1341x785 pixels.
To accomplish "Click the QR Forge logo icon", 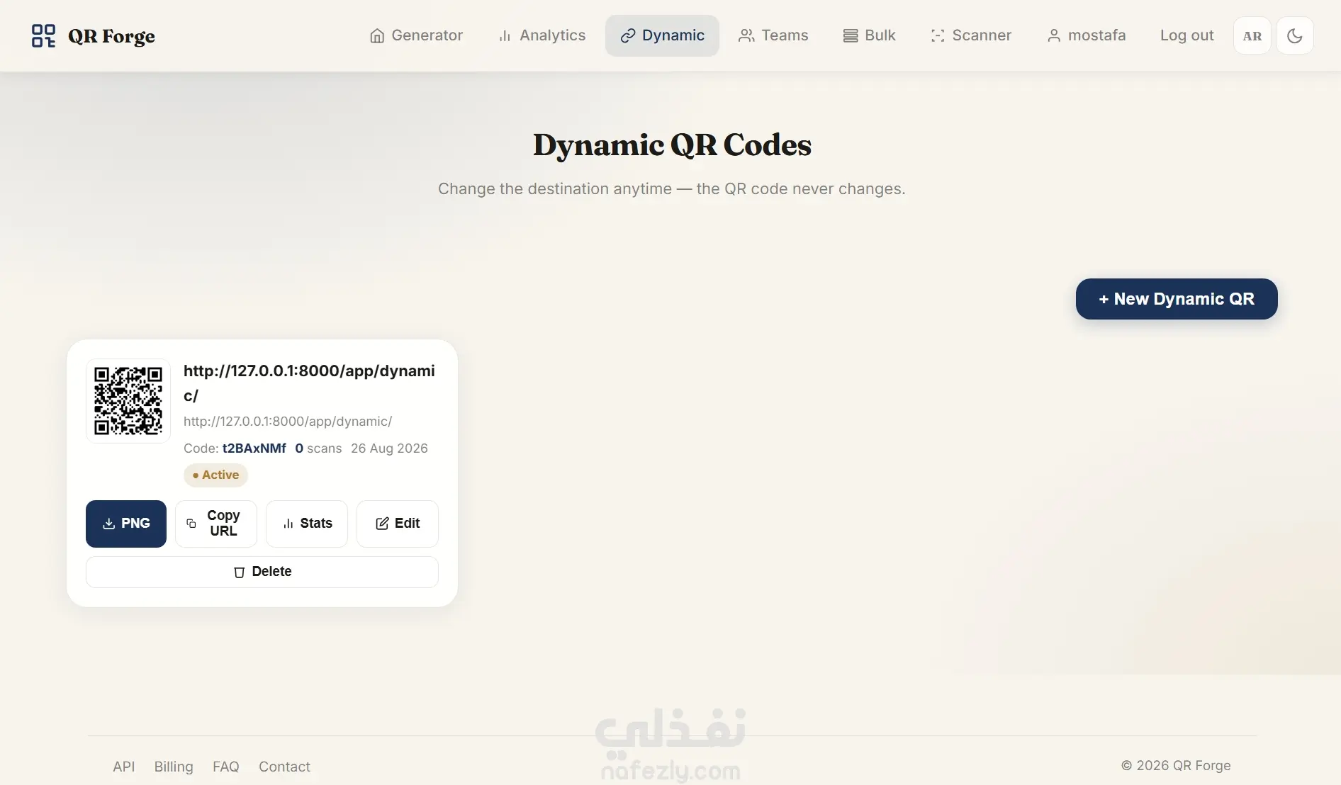I will click(43, 35).
